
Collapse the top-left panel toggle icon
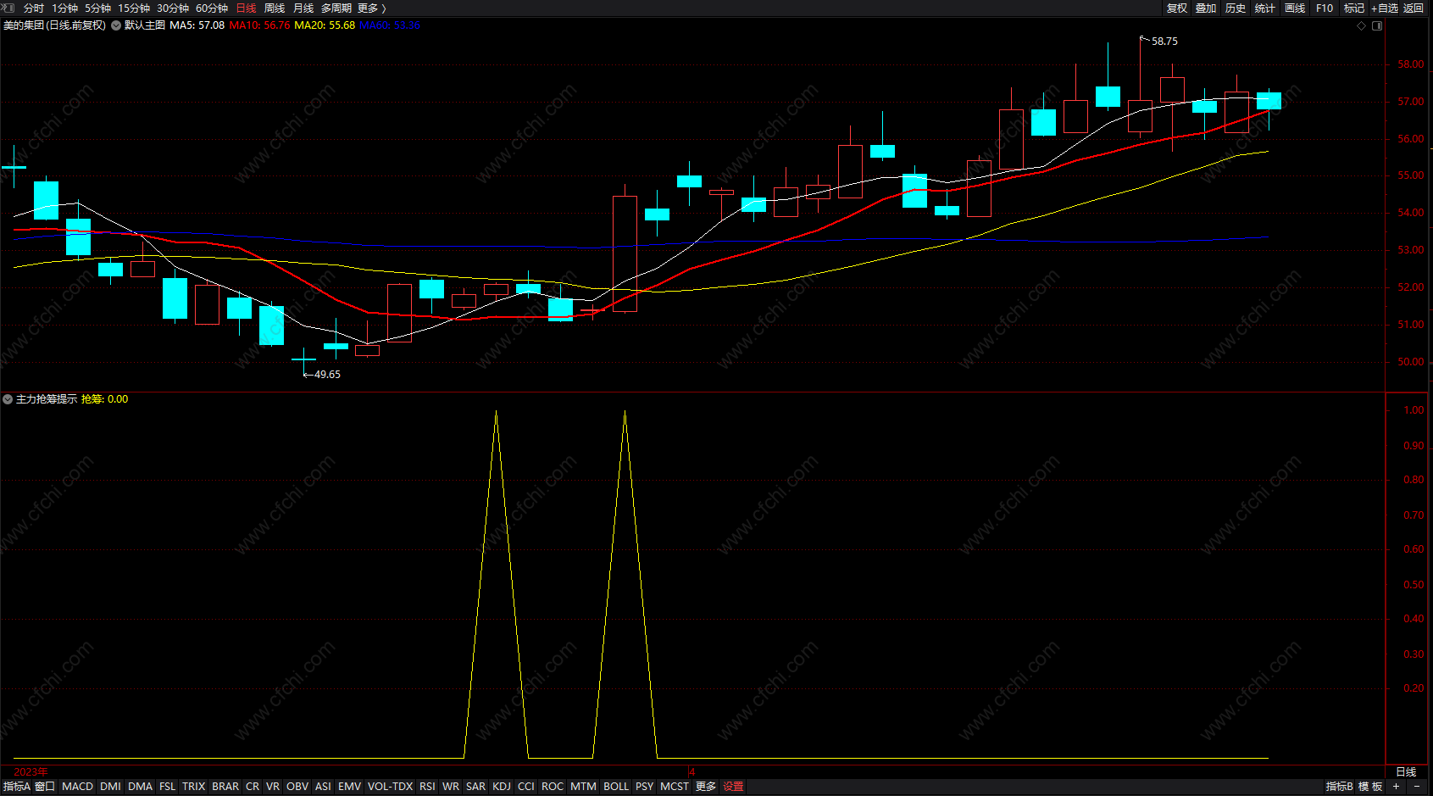coord(8,8)
